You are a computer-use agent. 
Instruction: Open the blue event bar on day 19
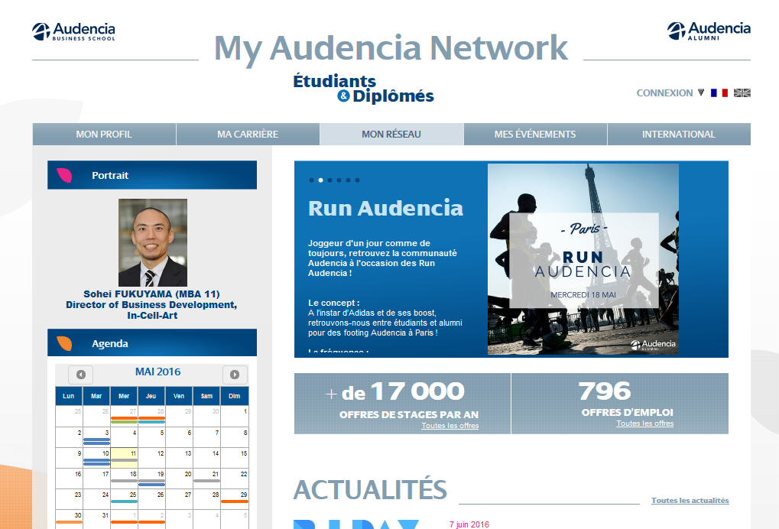pyautogui.click(x=151, y=483)
